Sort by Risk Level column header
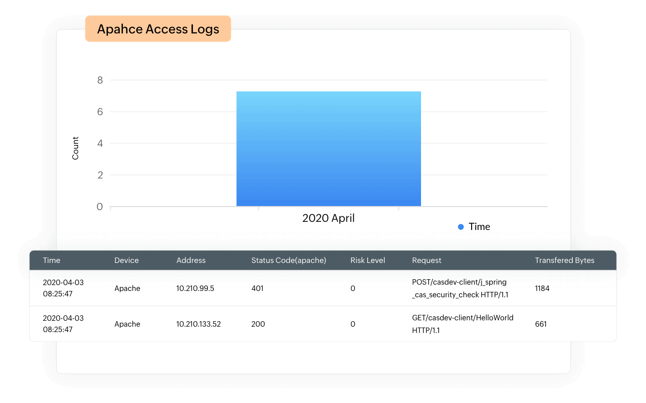This screenshot has width=646, height=403. point(367,260)
